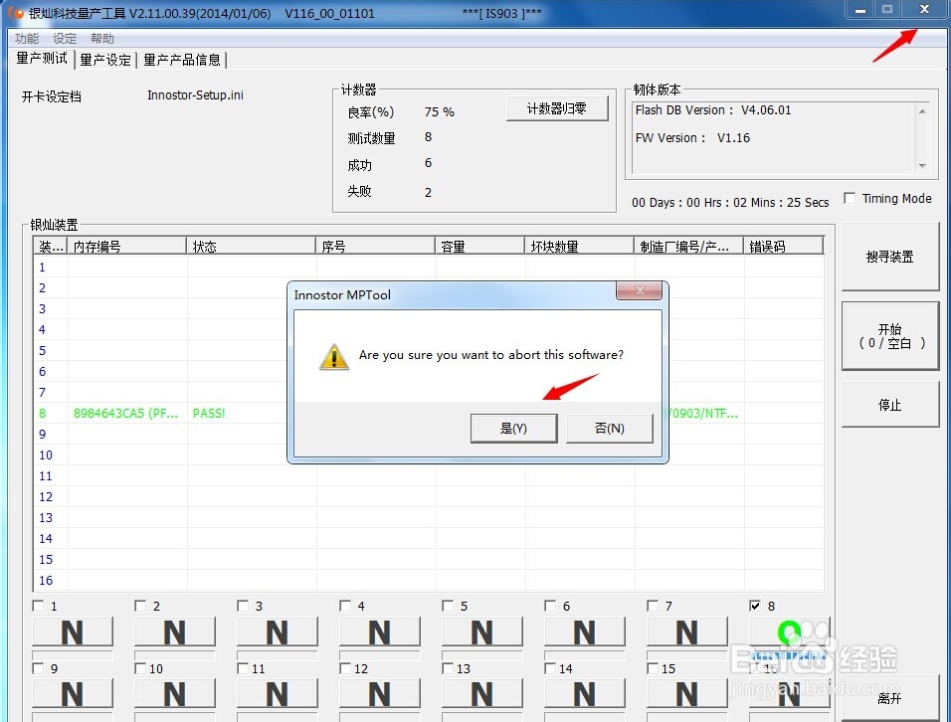Select device row 1 in list
The width and height of the screenshot is (951, 722).
pos(428,268)
